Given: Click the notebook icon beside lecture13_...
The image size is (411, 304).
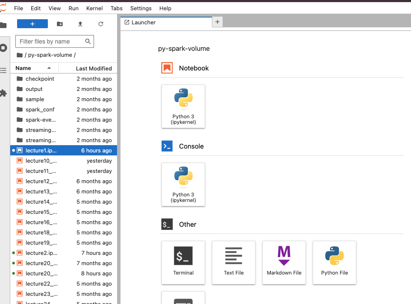Looking at the screenshot, I should tap(20, 191).
